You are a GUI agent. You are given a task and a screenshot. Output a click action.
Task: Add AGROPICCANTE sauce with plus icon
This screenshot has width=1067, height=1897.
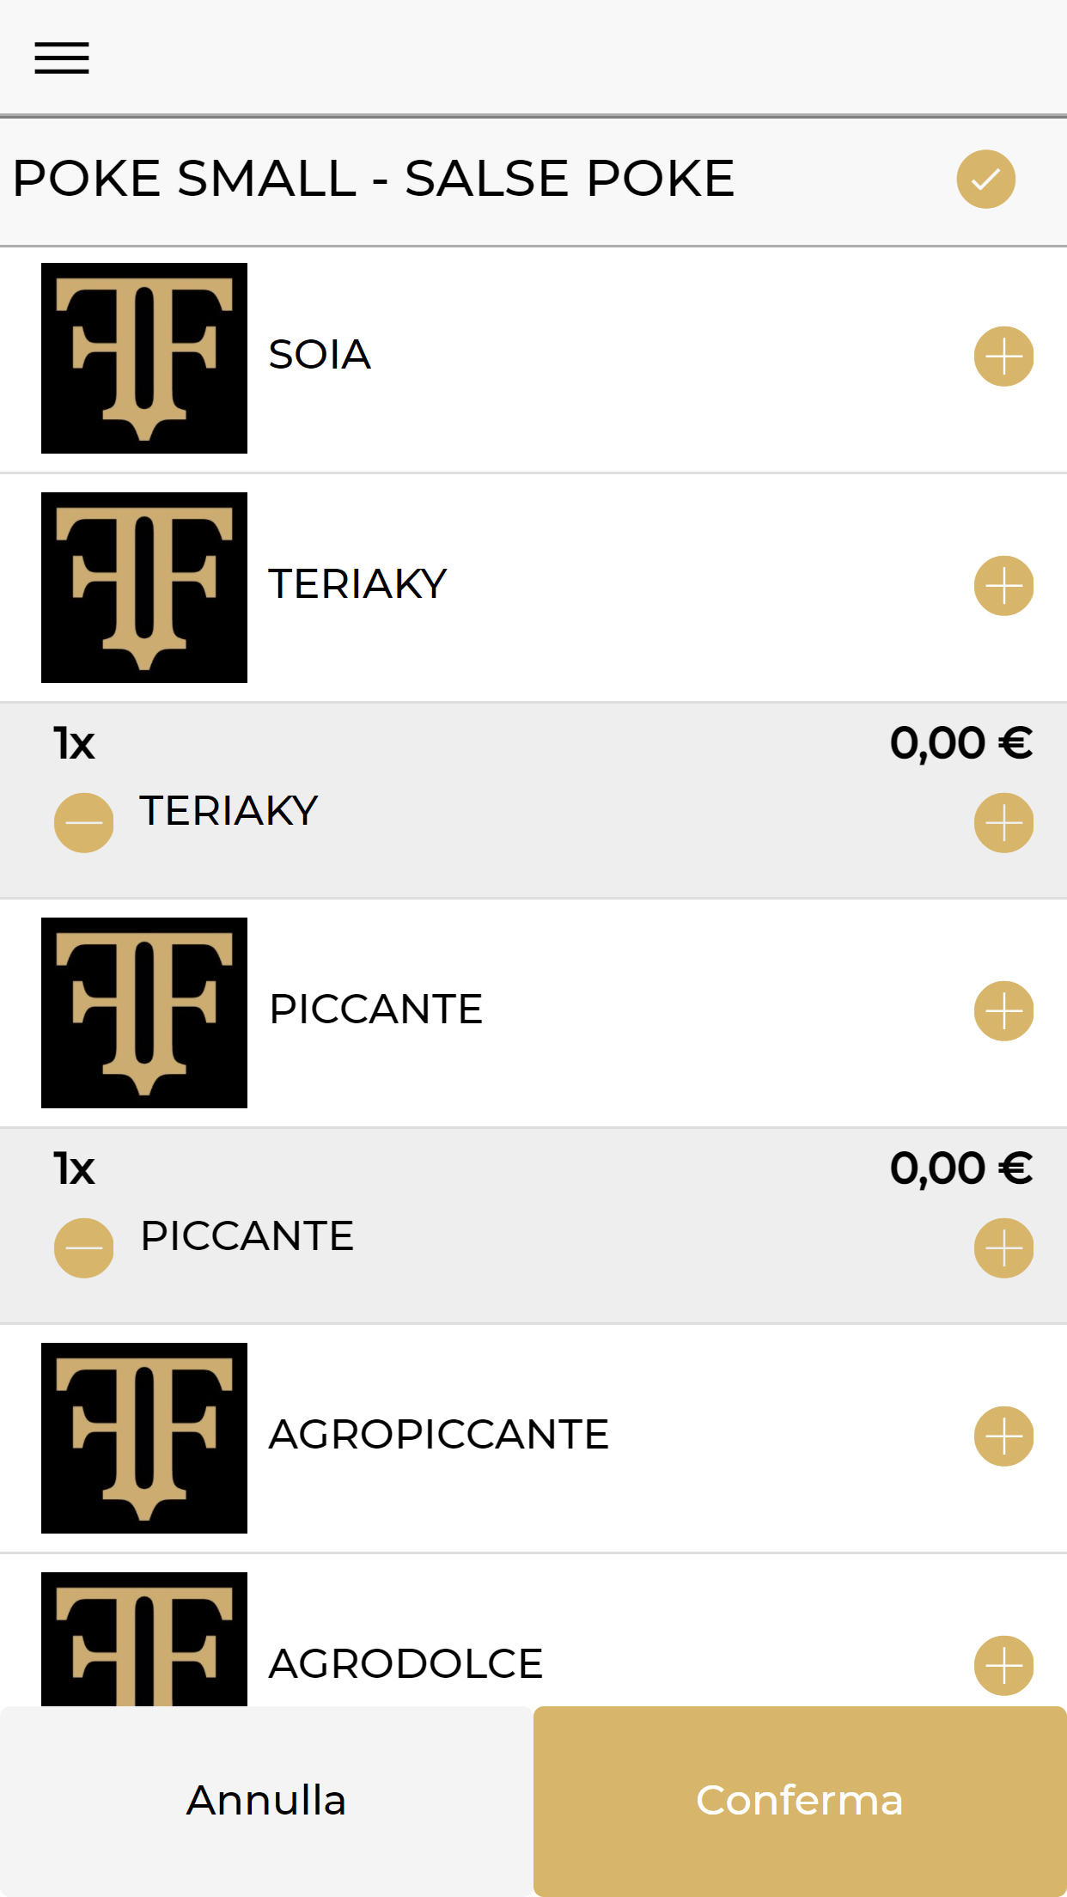click(x=1003, y=1436)
